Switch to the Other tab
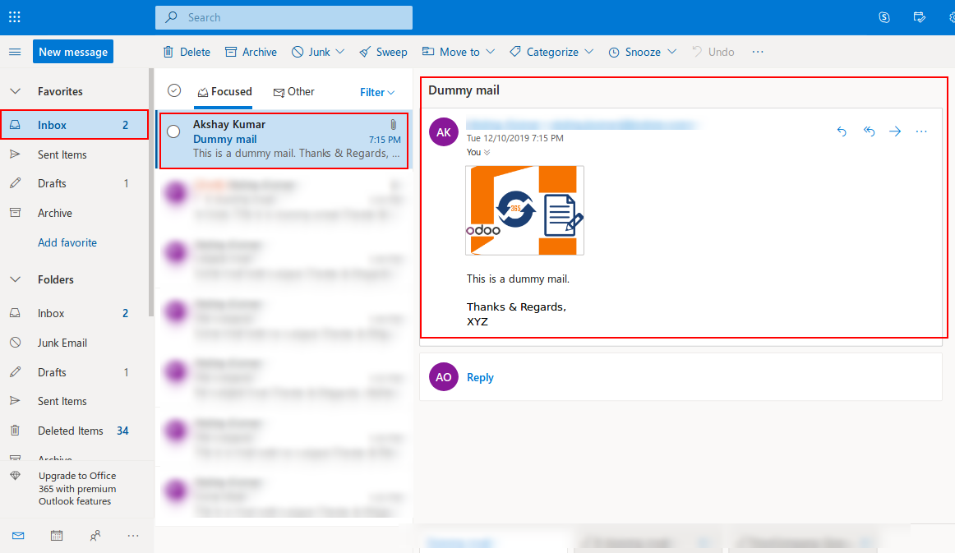Screen dimensions: 955x553 pyautogui.click(x=294, y=92)
